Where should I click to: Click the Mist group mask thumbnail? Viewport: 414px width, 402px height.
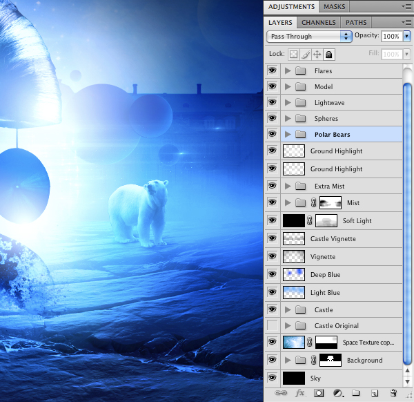(x=331, y=202)
